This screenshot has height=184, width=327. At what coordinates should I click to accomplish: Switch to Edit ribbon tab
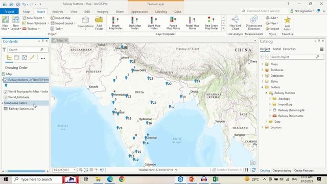tap(87, 12)
